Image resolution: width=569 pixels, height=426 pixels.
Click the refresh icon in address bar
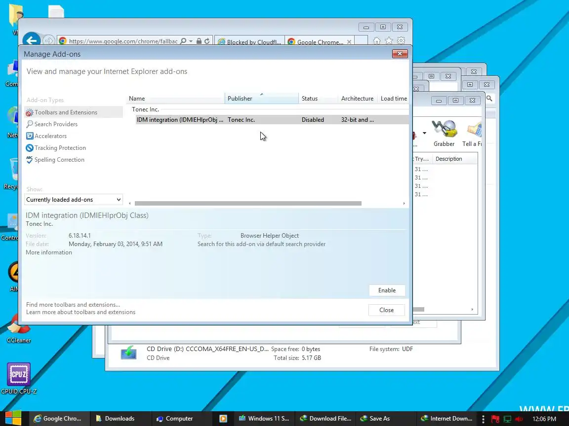[207, 41]
